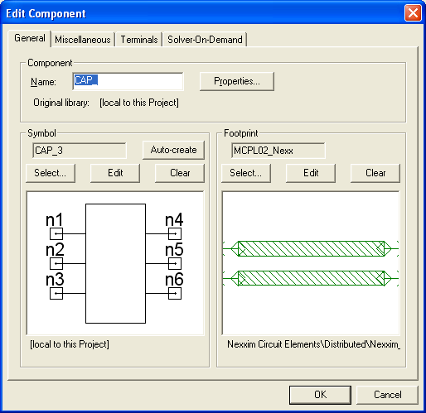
Task: Auto-create the symbol
Action: click(173, 150)
